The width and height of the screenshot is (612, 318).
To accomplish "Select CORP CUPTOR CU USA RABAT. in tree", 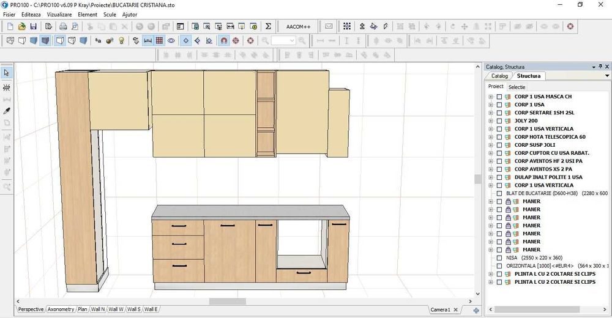I will click(551, 153).
